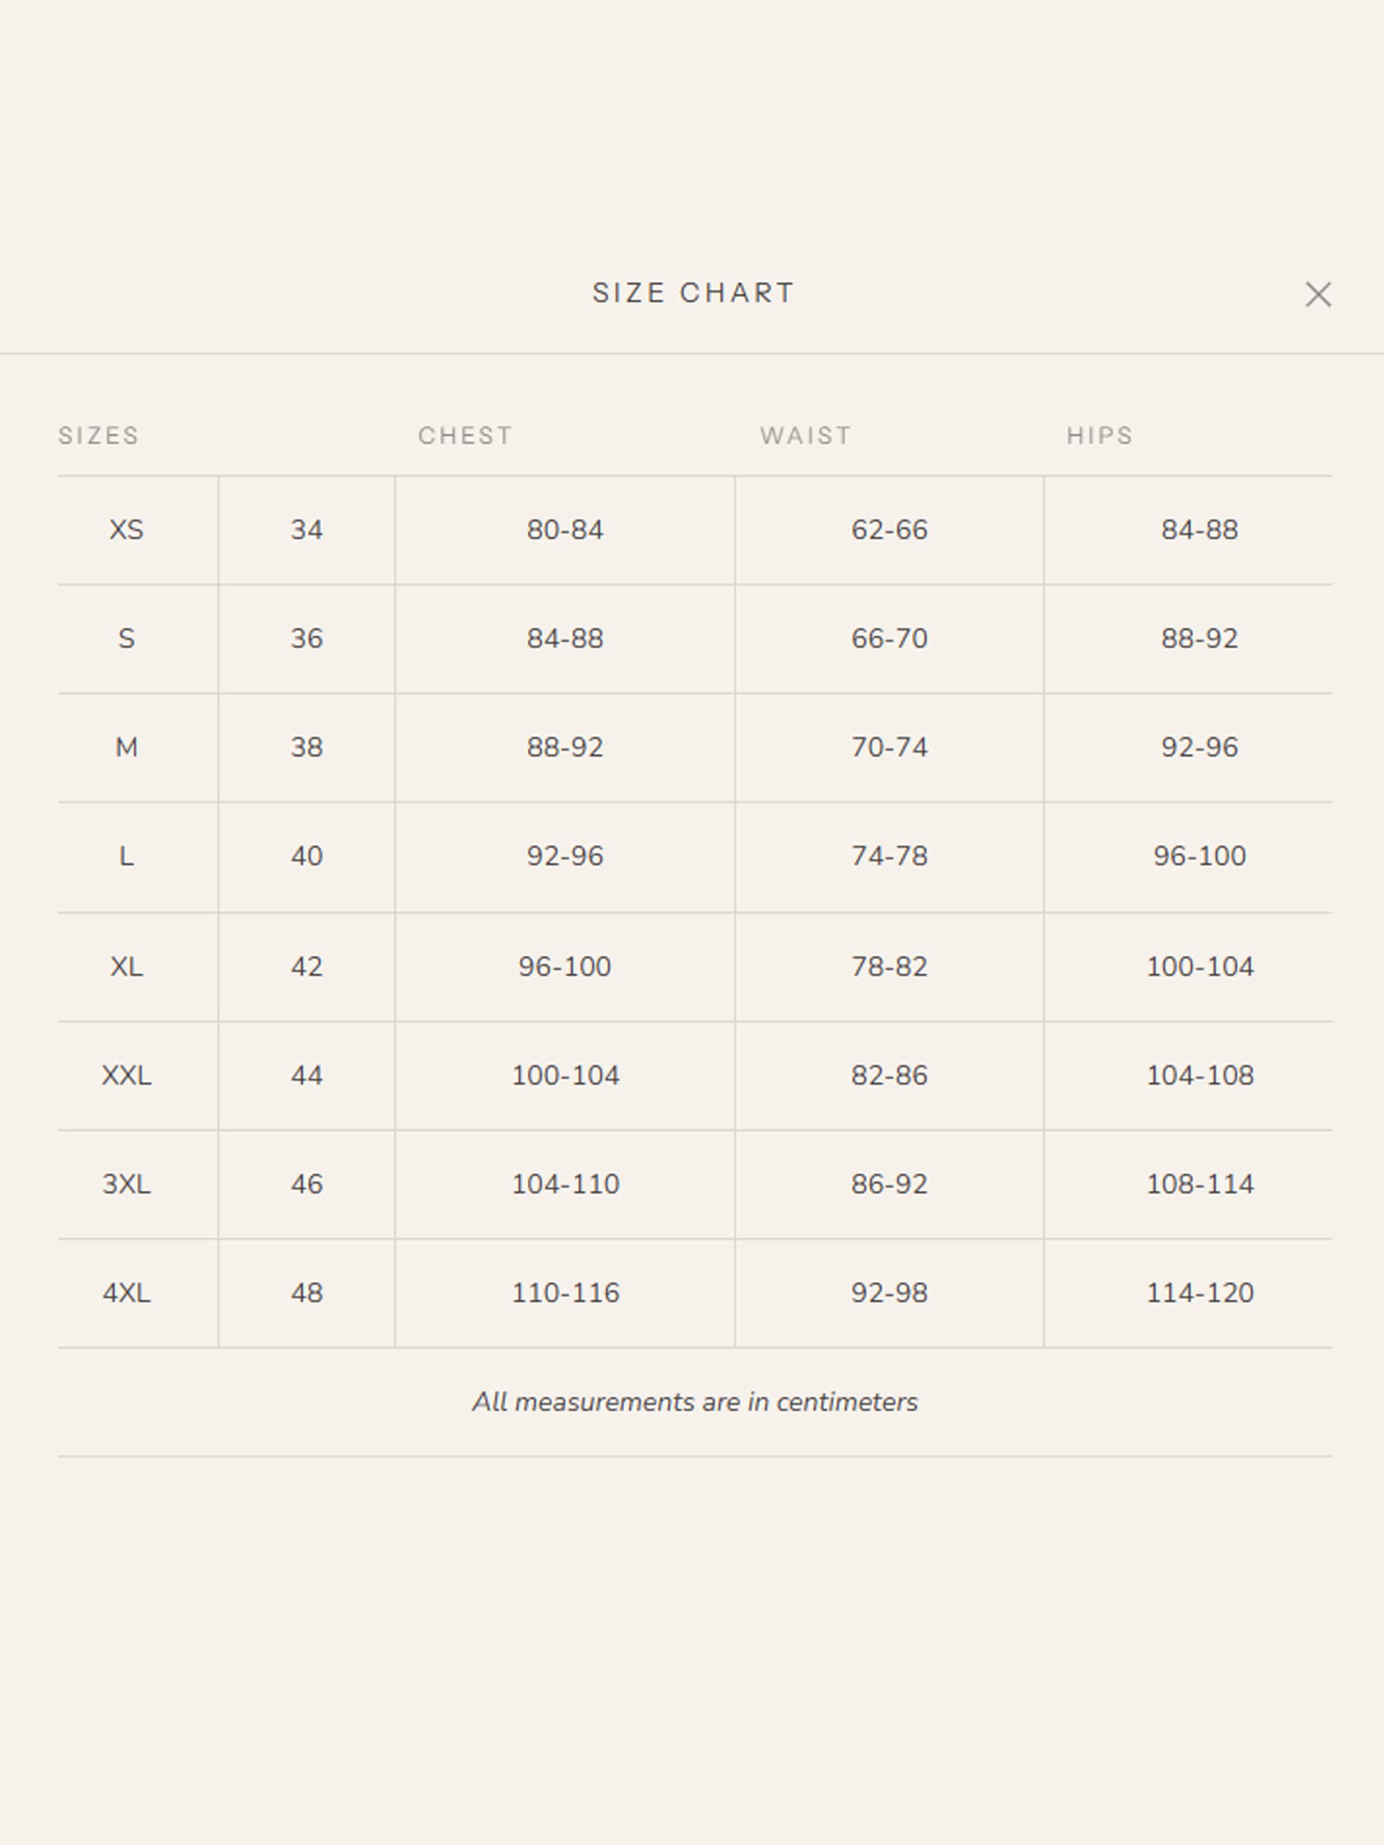Click the SIZE CHART title
This screenshot has height=1845, width=1384.
click(x=693, y=293)
